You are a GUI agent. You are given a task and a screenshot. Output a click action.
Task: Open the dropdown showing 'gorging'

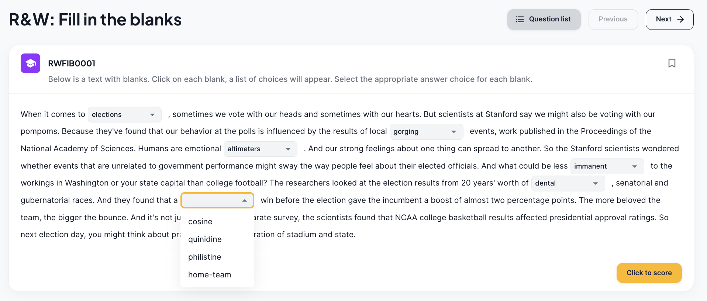point(426,132)
